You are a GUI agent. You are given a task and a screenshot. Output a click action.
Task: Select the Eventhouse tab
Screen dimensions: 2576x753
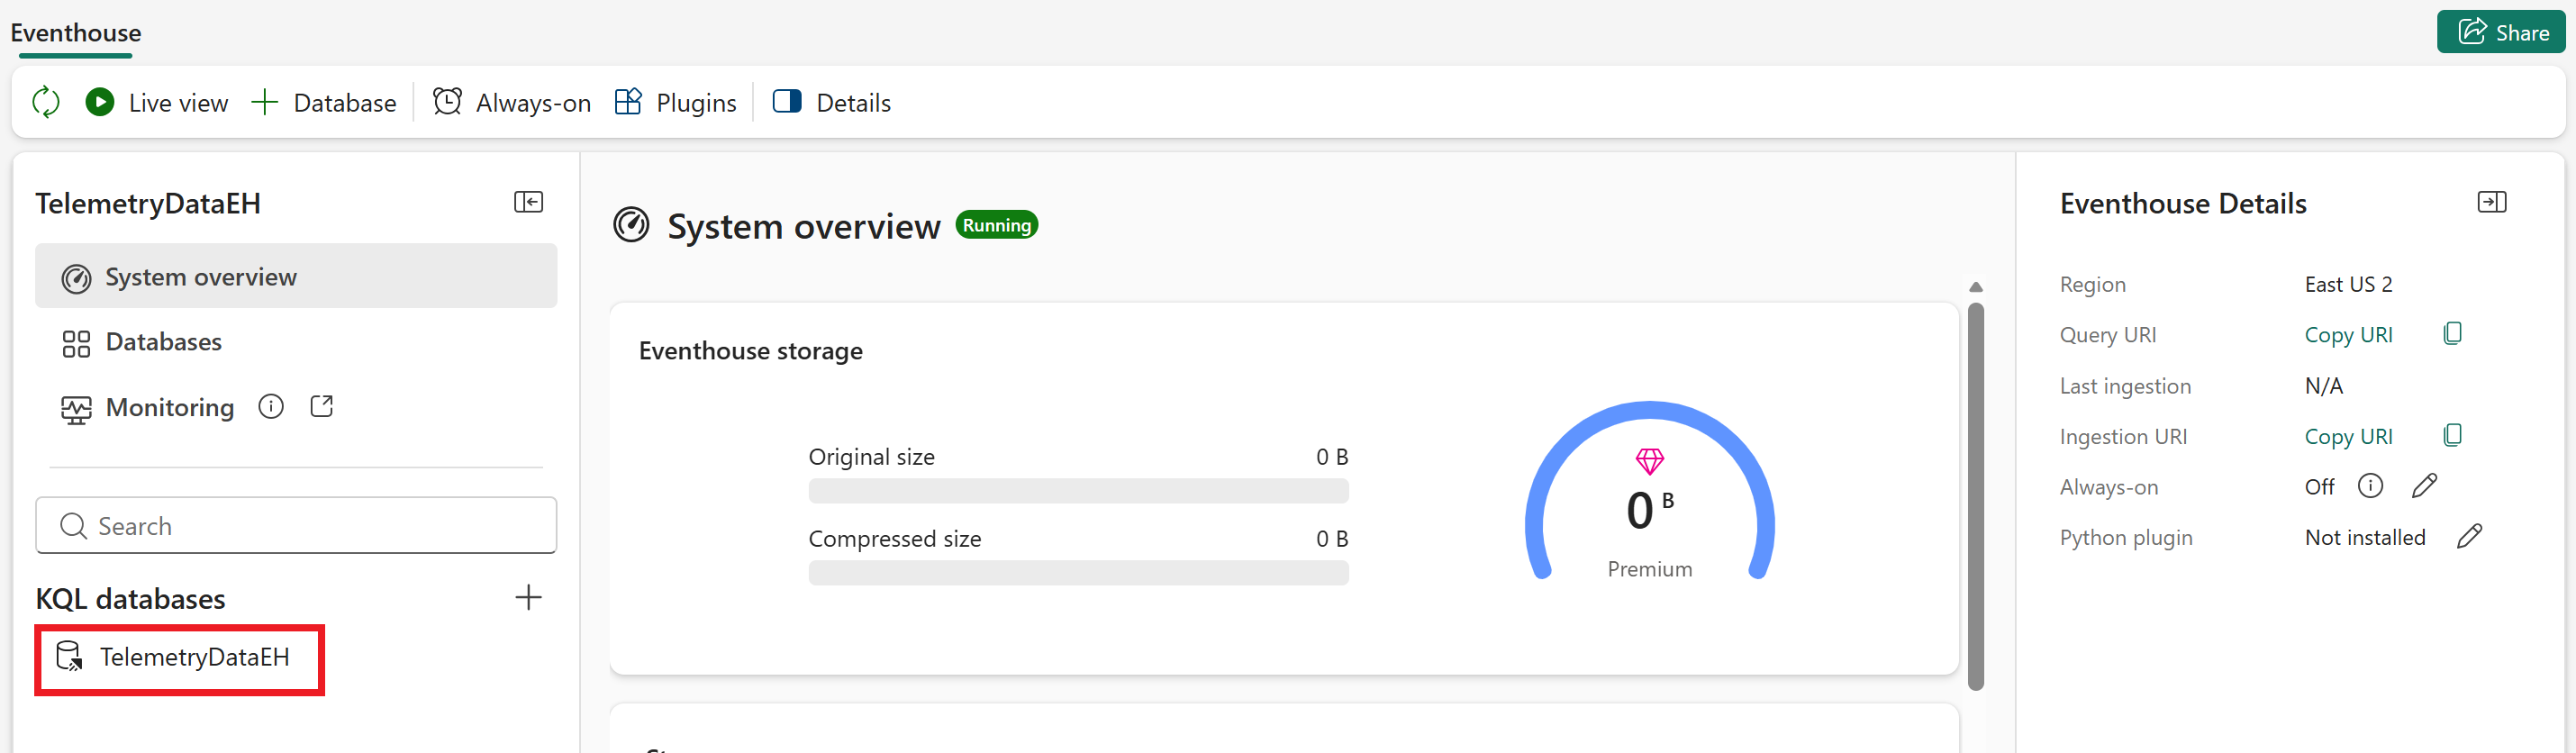point(76,32)
